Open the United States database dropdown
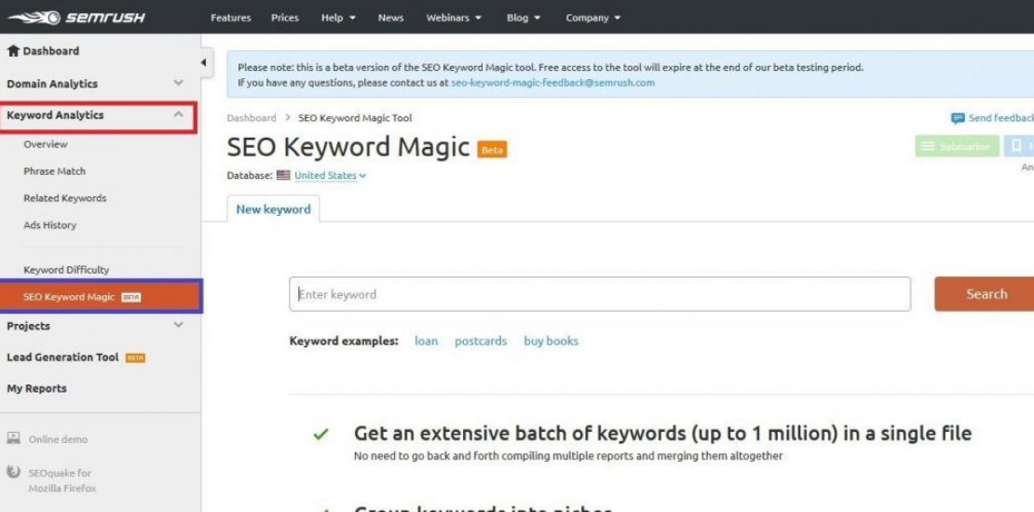Screen dimensions: 1034x512 pos(330,175)
